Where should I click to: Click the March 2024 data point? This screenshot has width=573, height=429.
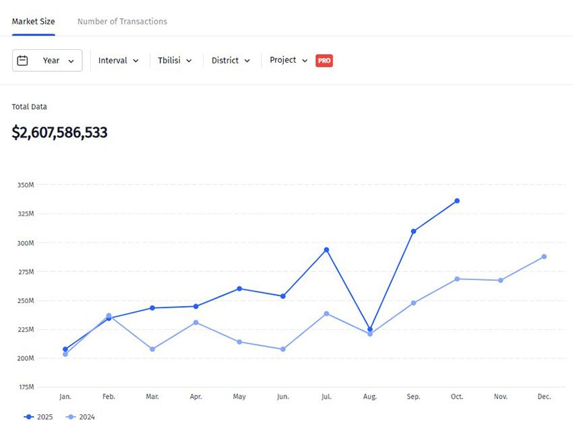pyautogui.click(x=152, y=349)
